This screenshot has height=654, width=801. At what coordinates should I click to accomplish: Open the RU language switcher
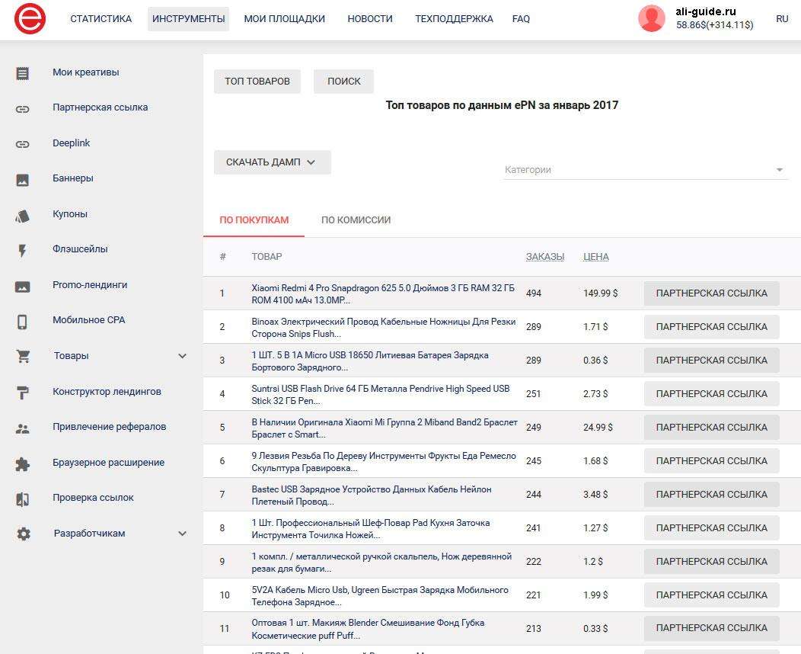(782, 19)
